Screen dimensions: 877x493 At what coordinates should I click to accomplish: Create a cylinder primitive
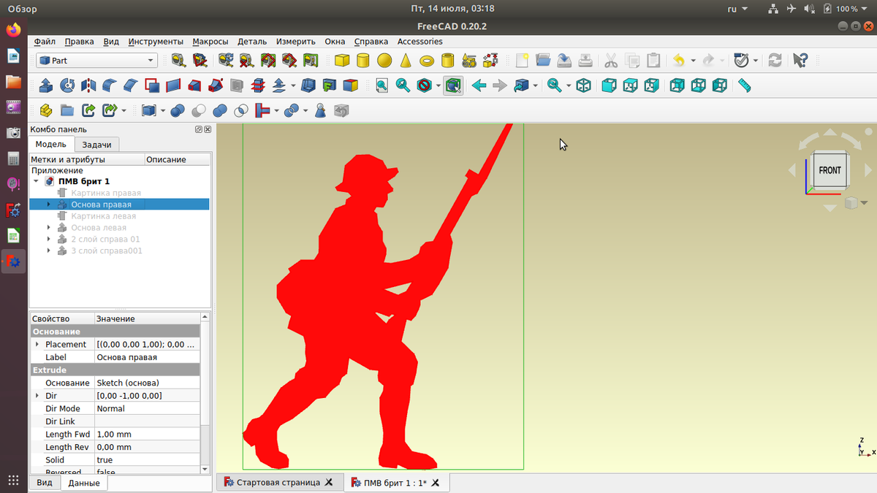(363, 61)
